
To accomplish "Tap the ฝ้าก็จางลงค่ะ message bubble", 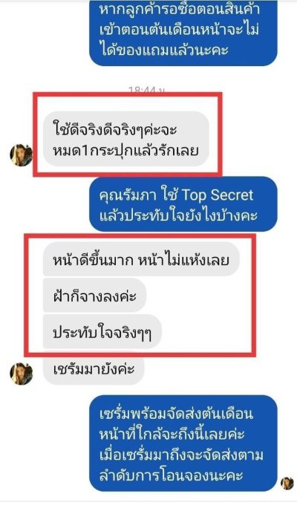I will [94, 296].
